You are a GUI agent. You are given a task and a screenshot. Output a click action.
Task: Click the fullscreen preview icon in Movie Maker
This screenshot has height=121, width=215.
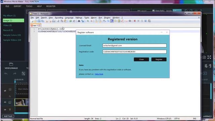209,57
